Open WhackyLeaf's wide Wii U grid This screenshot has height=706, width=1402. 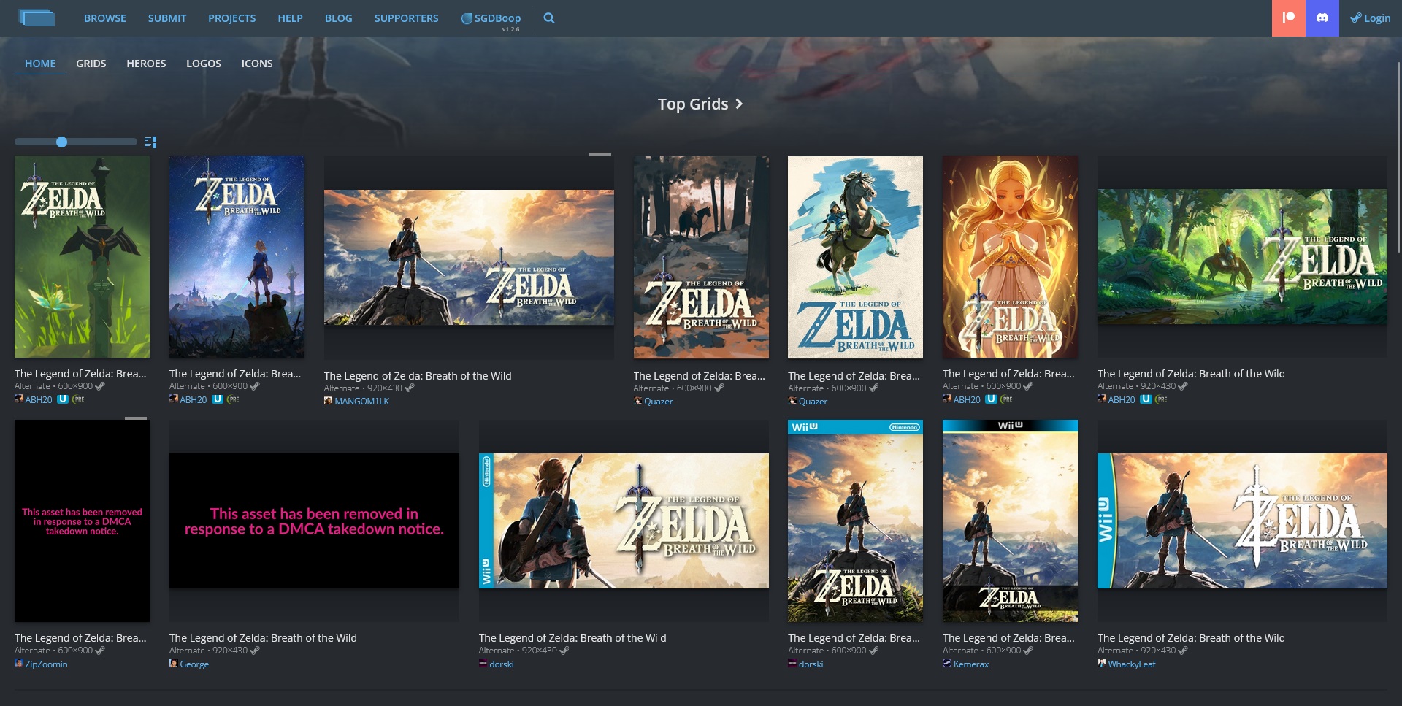[x=1242, y=521]
